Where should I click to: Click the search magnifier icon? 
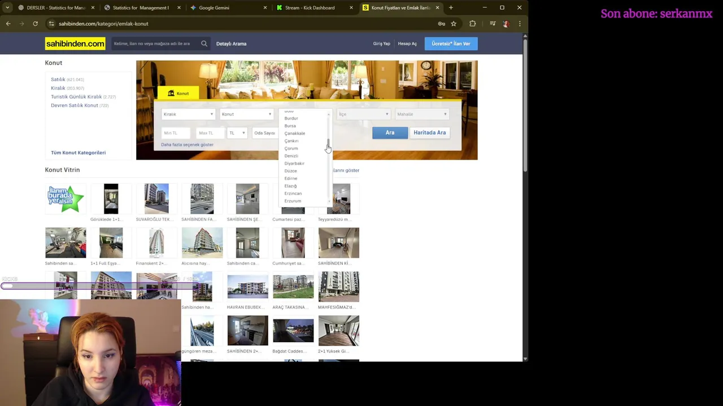click(x=204, y=43)
